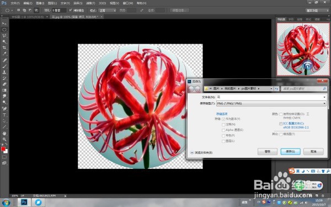Select the Healing Brush tool
331x207 pixels.
(4, 60)
